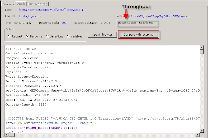
Task: Click the vertical scrollbar up arrow
Action: point(201,47)
